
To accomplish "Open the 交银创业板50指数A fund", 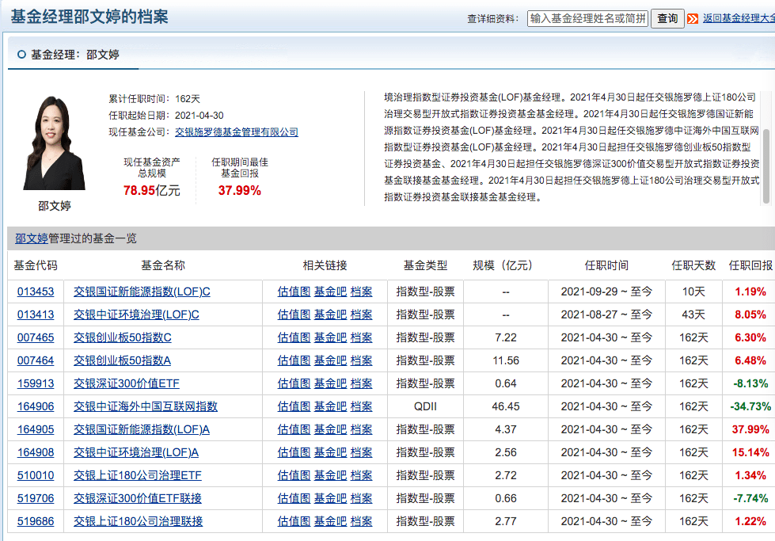I will (123, 360).
